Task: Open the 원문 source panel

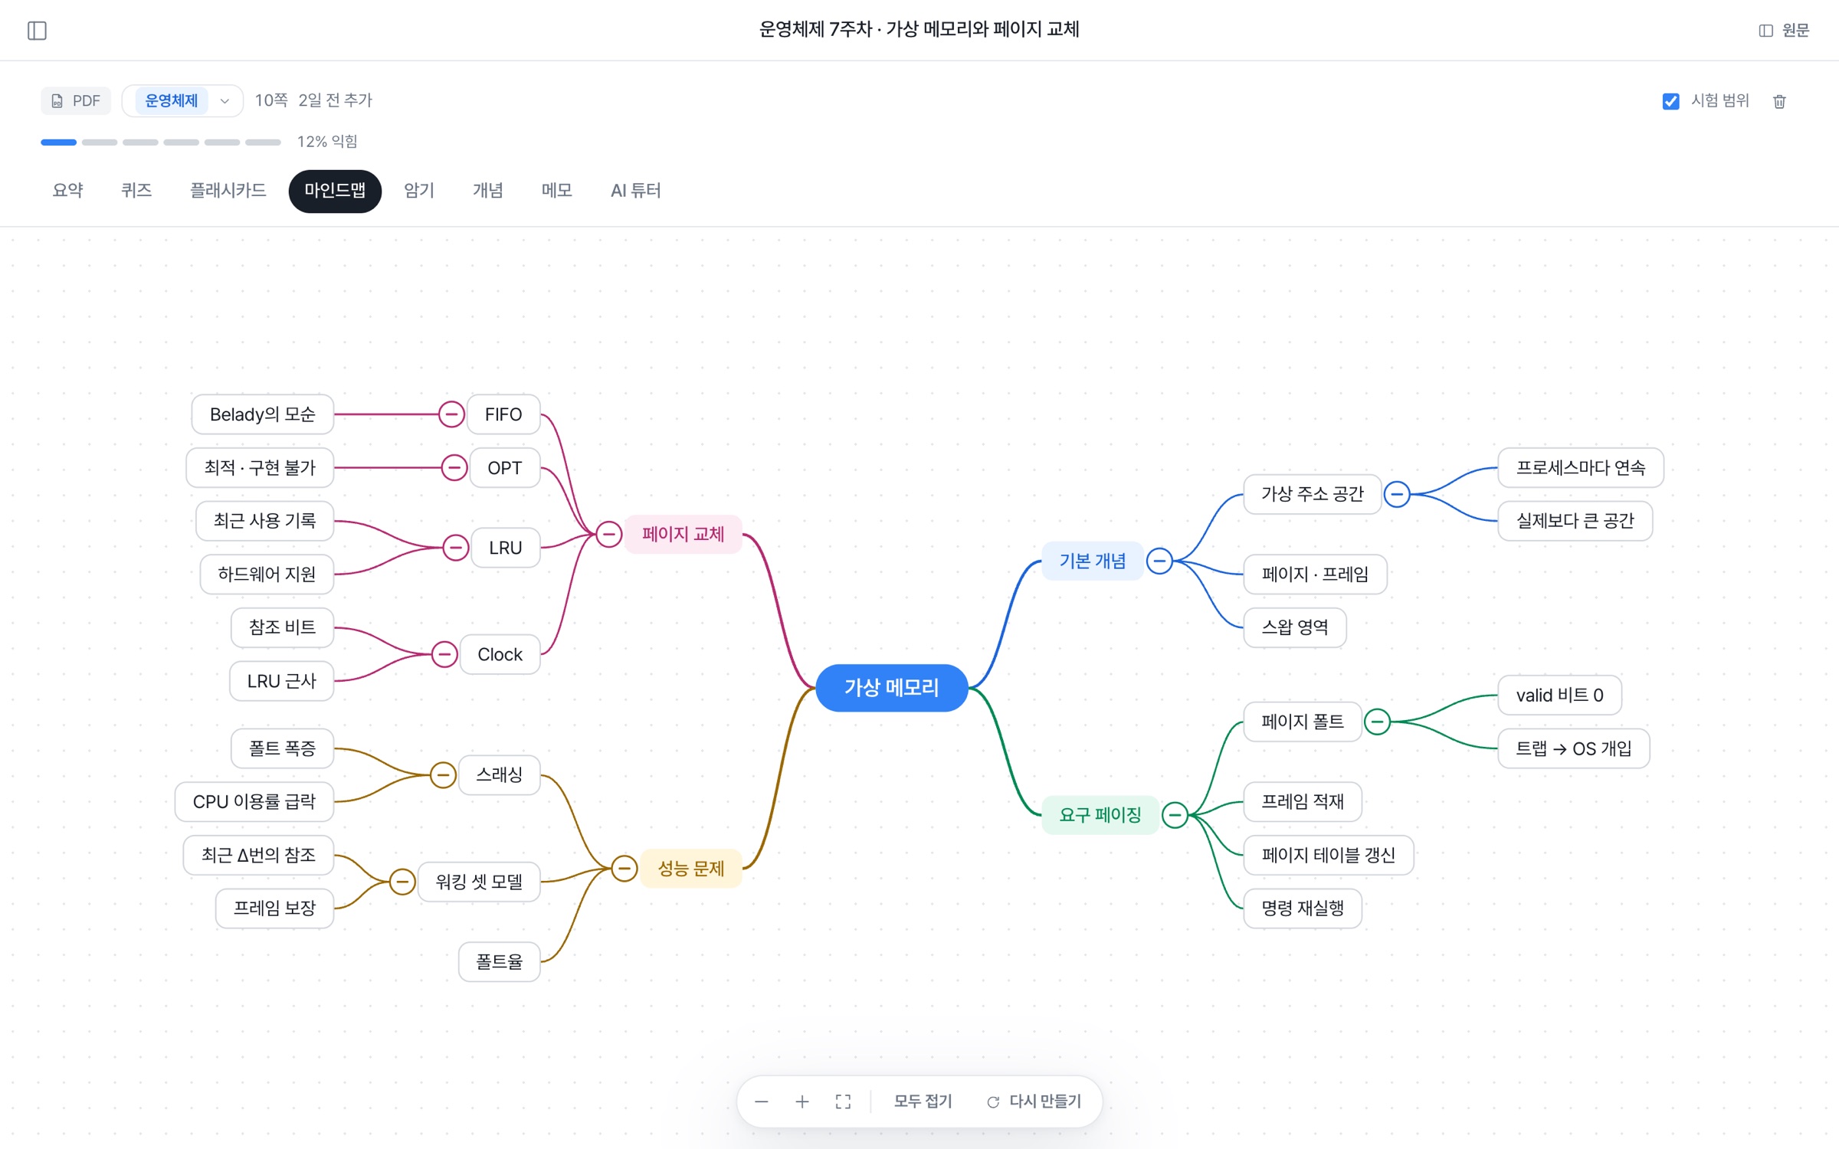Action: [x=1784, y=30]
